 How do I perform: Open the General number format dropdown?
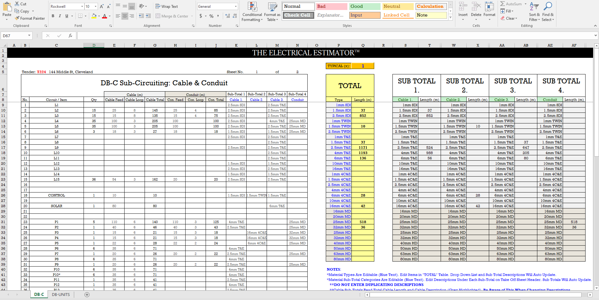pyautogui.click(x=236, y=6)
